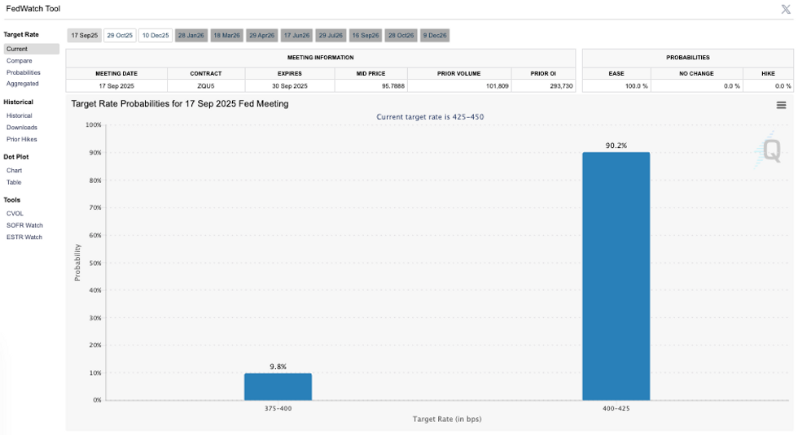Image resolution: width=798 pixels, height=435 pixels.
Task: Open Prior Hikes in the sidebar
Action: pos(22,139)
